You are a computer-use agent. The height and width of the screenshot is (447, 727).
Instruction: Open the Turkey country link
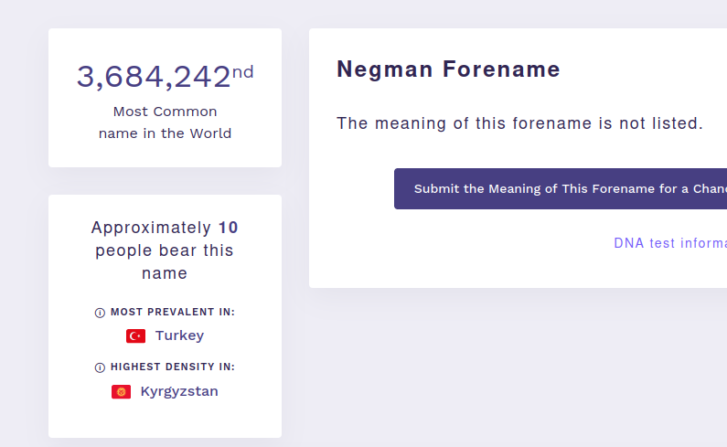(179, 335)
